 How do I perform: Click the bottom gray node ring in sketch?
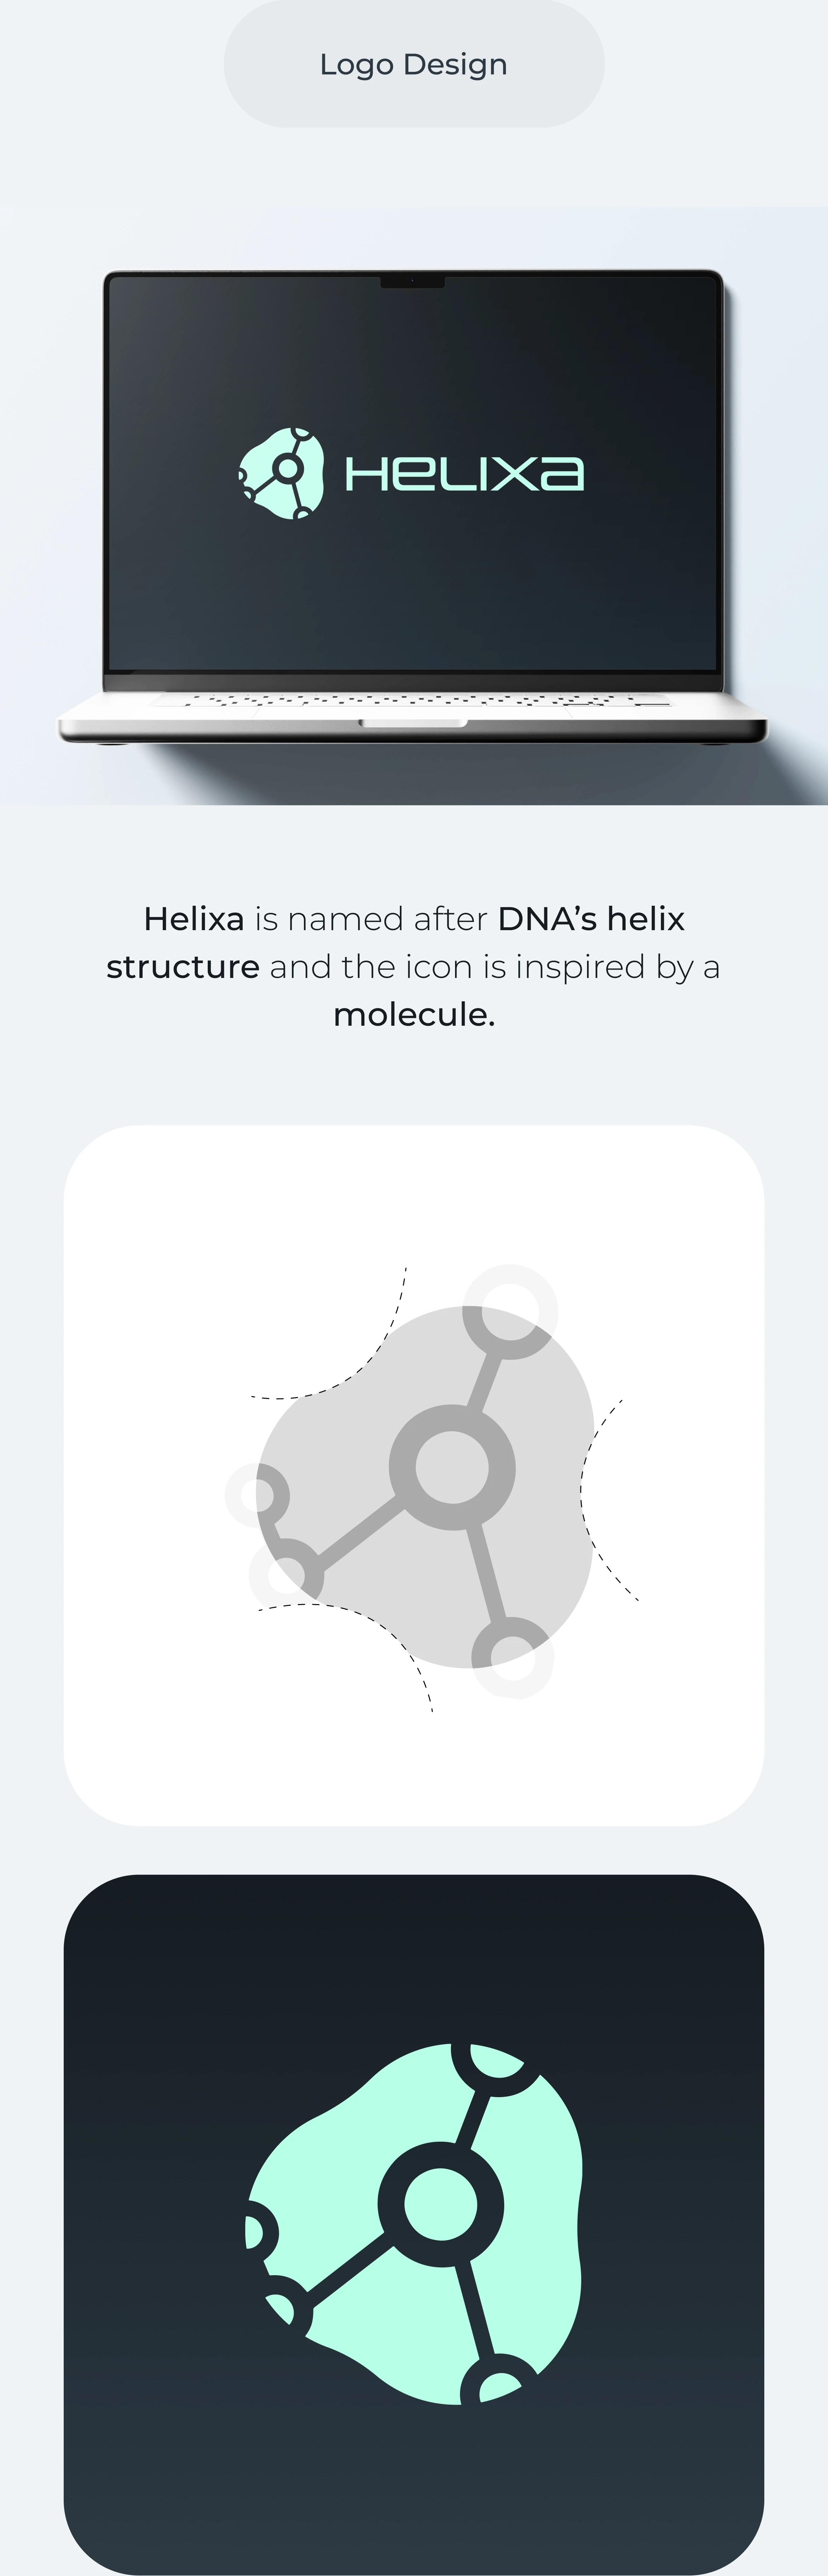tap(512, 1657)
